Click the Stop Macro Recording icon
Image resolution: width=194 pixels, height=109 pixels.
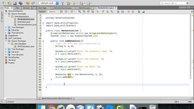133,12
